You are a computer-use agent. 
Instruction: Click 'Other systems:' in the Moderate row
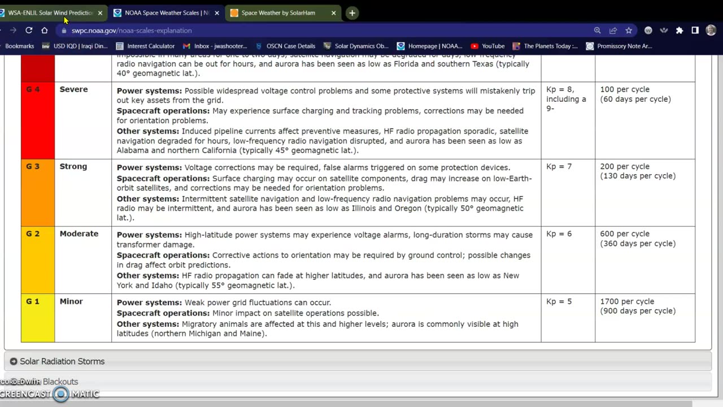(x=148, y=276)
